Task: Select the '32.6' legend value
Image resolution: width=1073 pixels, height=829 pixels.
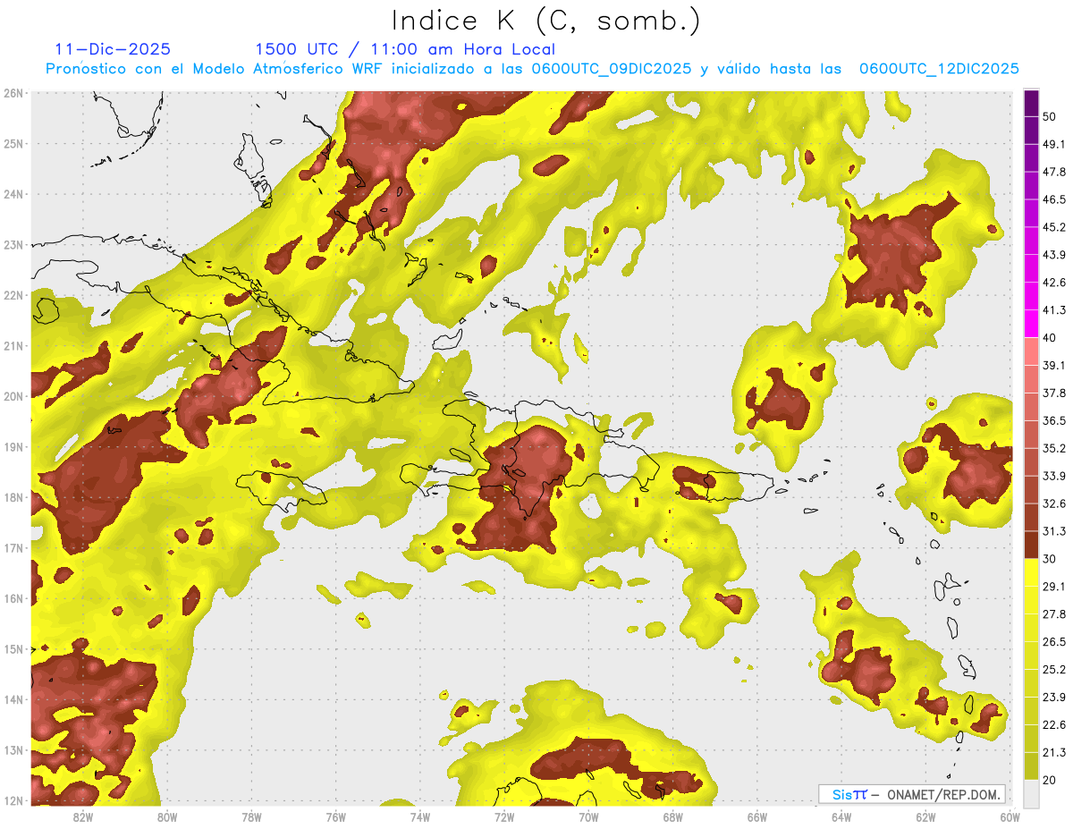Action: click(1054, 503)
